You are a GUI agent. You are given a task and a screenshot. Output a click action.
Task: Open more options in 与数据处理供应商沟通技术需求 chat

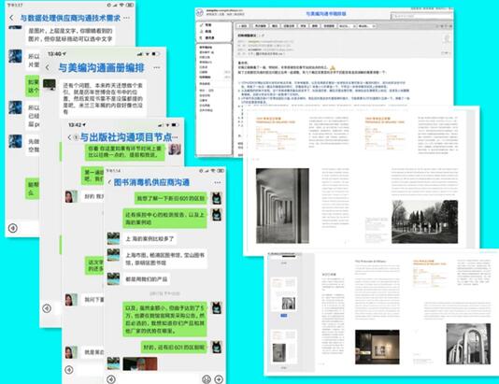point(127,18)
